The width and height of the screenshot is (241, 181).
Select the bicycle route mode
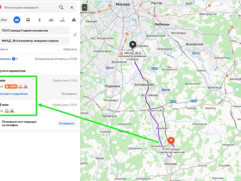(51, 20)
